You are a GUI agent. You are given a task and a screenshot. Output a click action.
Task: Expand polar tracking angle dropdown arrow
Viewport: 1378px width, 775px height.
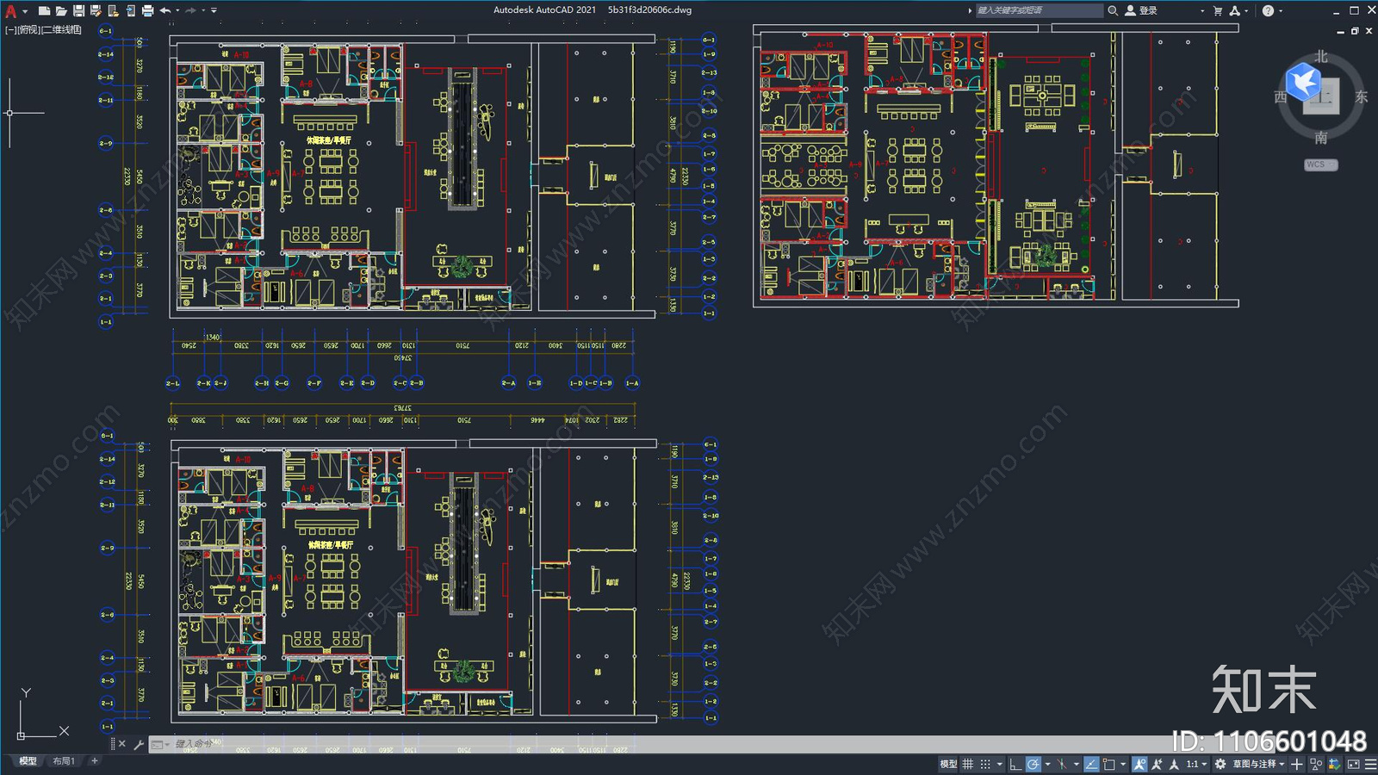pyautogui.click(x=1048, y=764)
